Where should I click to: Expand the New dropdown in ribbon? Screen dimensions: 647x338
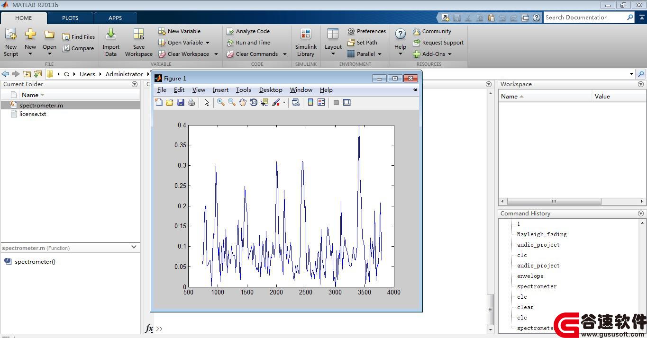(x=30, y=54)
